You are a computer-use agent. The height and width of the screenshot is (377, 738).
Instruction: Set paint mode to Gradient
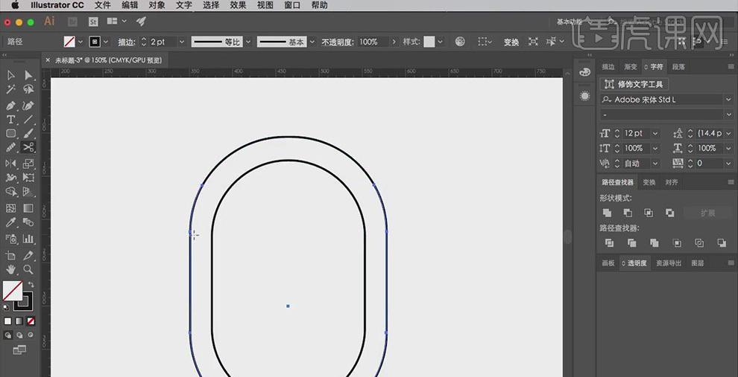19,321
